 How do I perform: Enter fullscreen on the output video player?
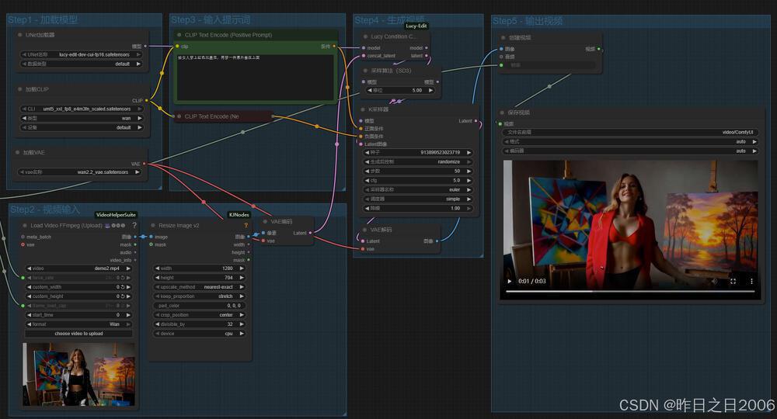733,281
